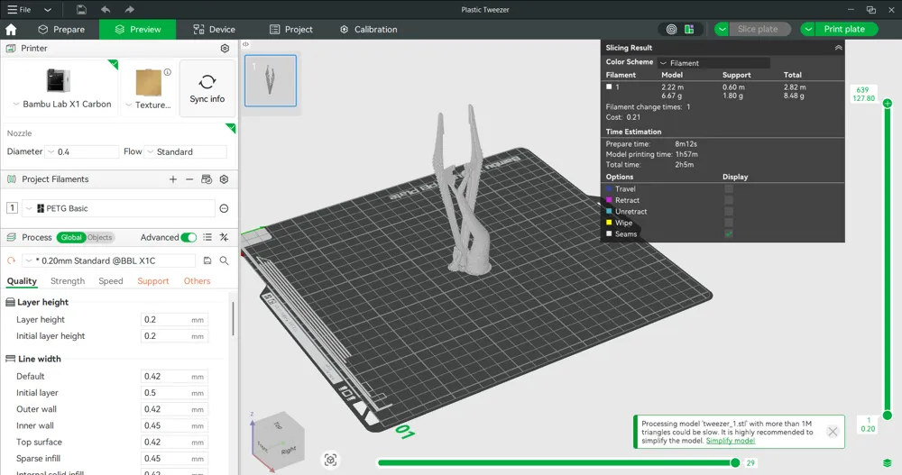
Task: Toggle Retract display checkbox
Action: pos(729,200)
